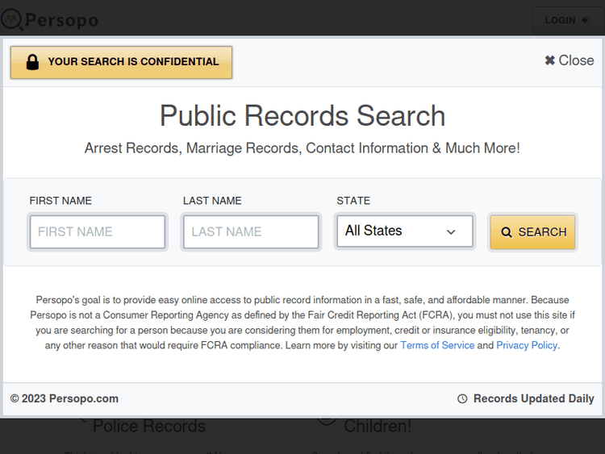Click the lock icon on confidential badge
This screenshot has width=605, height=454.
pyautogui.click(x=32, y=62)
